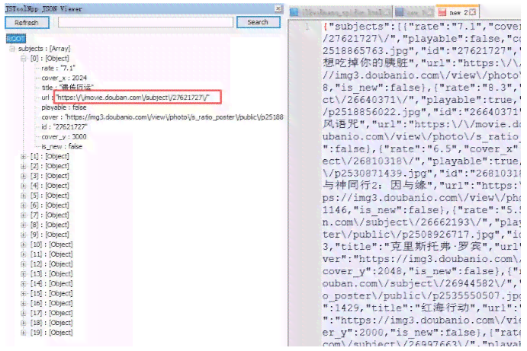Click line number 1 in editor margin
The image size is (527, 351).
pos(307,26)
